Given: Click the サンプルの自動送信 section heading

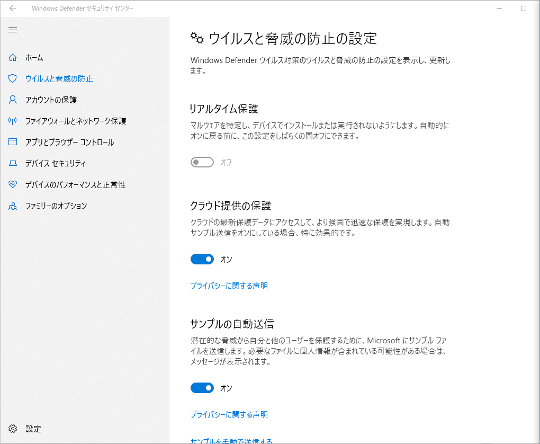Looking at the screenshot, I should 232,324.
